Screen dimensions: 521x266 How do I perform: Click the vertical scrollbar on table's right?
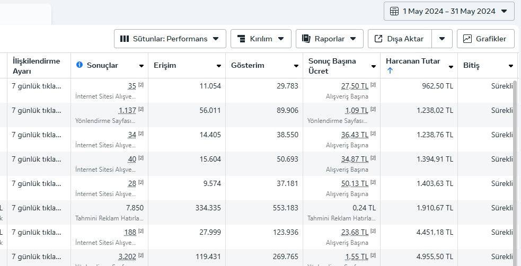tap(515, 159)
